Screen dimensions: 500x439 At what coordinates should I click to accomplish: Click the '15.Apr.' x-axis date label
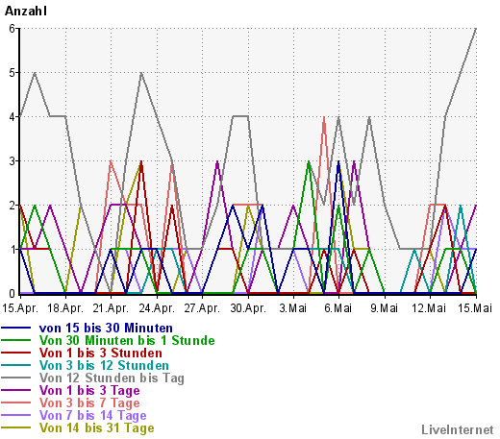(20, 308)
